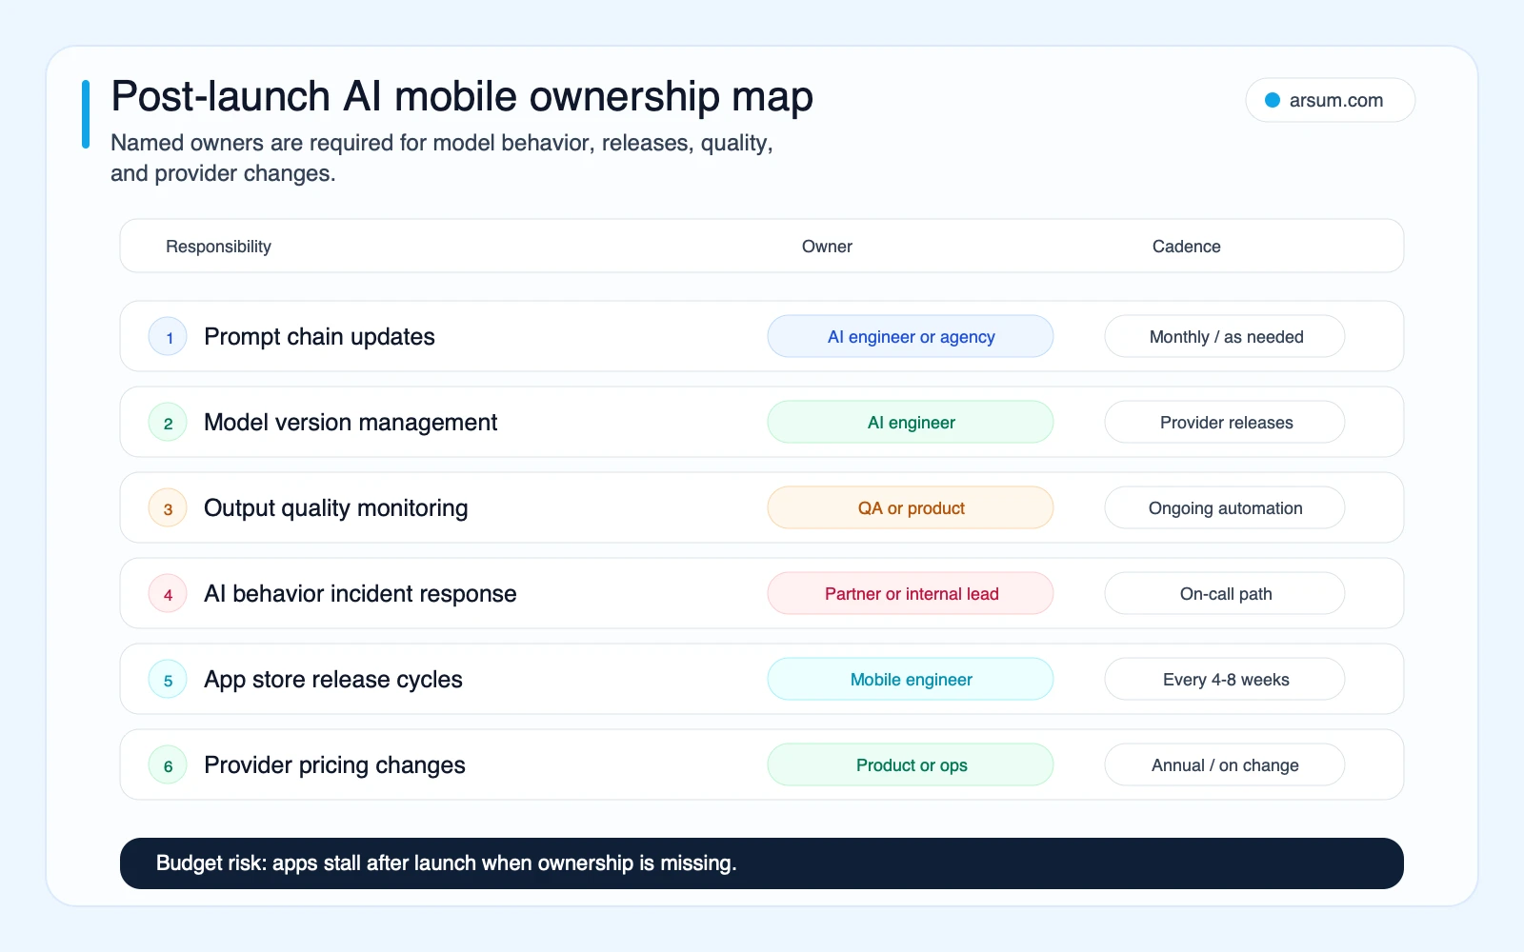Click the 'Responsibility' column header
Screen dimensions: 1524x952
click(218, 247)
